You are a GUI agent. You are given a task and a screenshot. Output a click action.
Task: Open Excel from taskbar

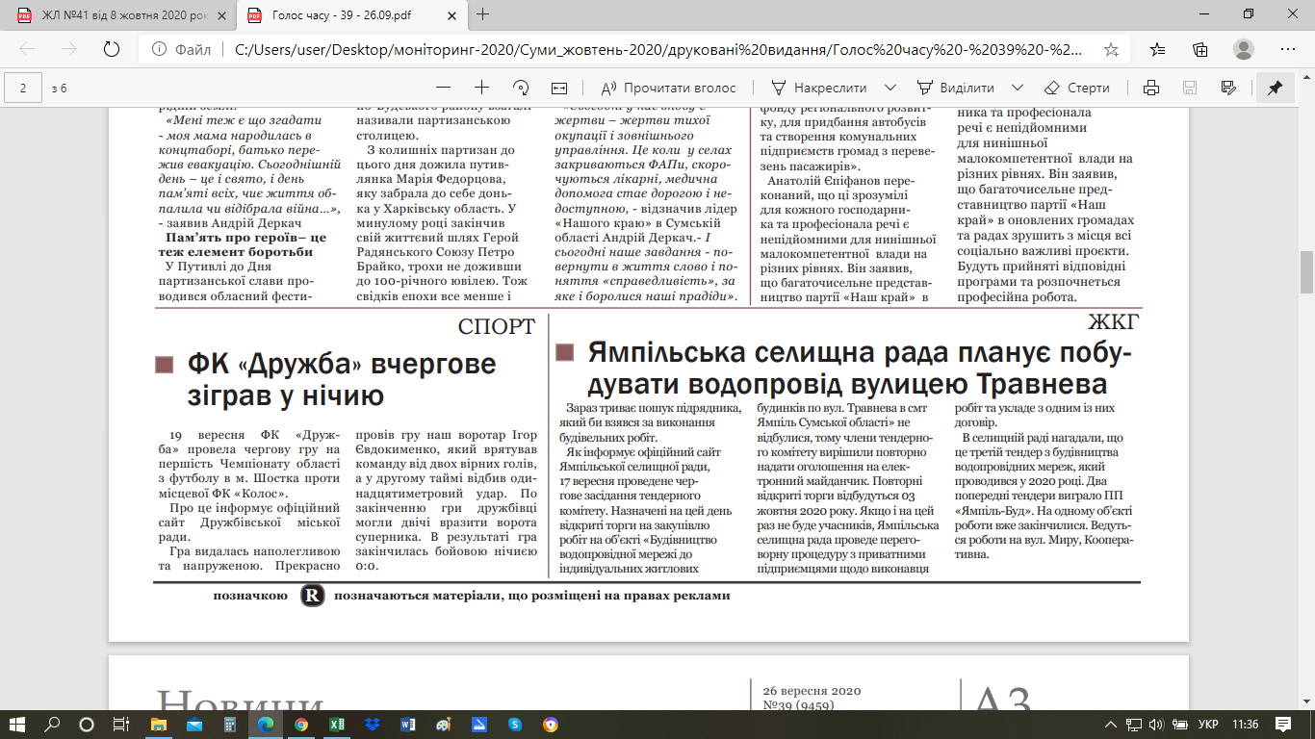click(337, 724)
